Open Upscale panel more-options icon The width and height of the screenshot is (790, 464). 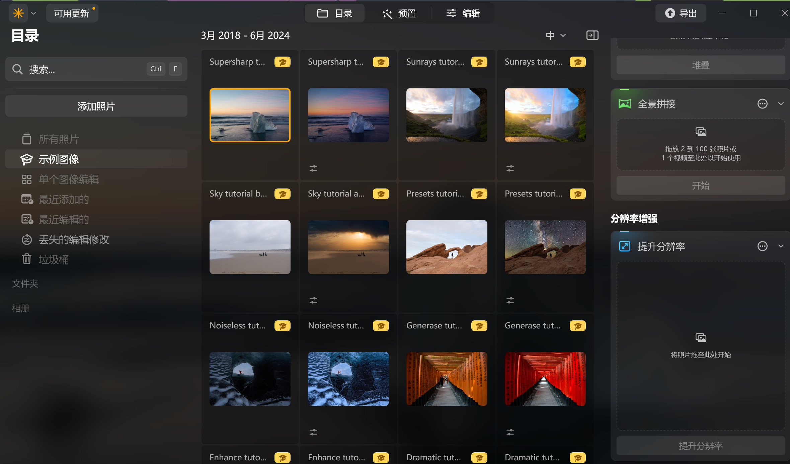pyautogui.click(x=762, y=246)
